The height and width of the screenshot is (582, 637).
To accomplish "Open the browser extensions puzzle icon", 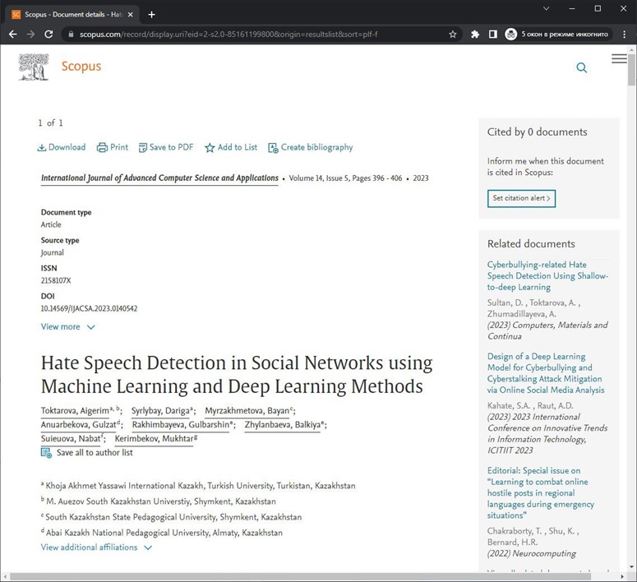I will tap(475, 35).
